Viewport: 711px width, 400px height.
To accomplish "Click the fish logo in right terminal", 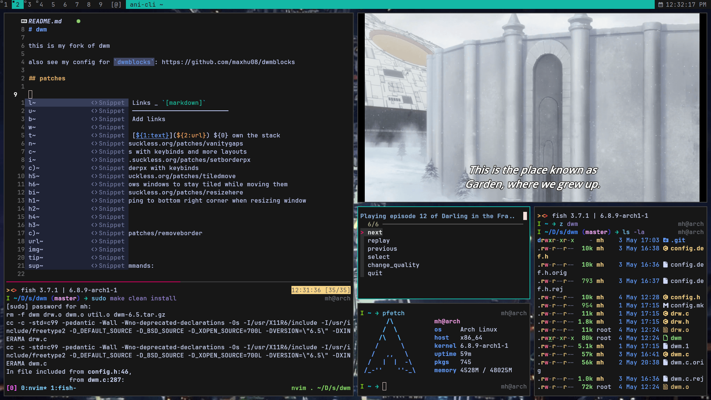I will click(x=543, y=216).
